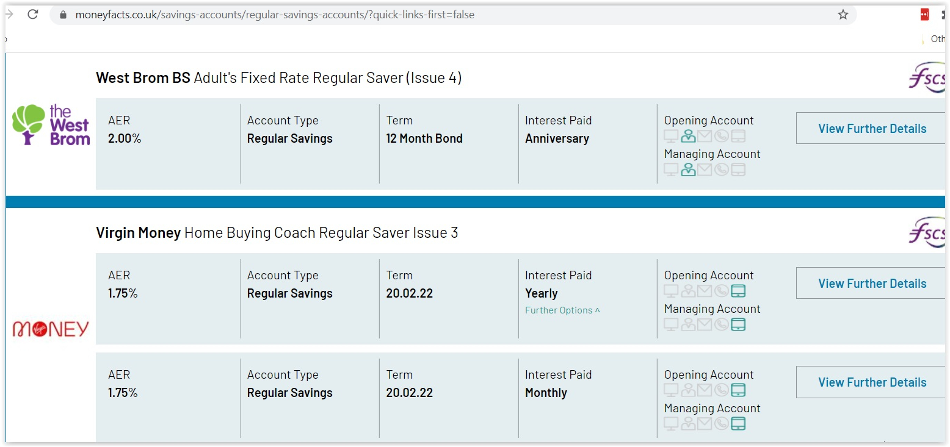The width and height of the screenshot is (950, 447).
Task: Click Monthly row Opening Account online monitor icon
Action: tap(671, 390)
